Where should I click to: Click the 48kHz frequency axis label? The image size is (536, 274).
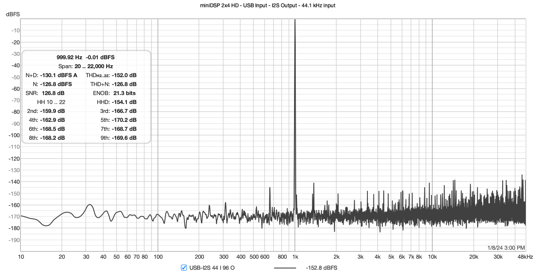point(525,257)
